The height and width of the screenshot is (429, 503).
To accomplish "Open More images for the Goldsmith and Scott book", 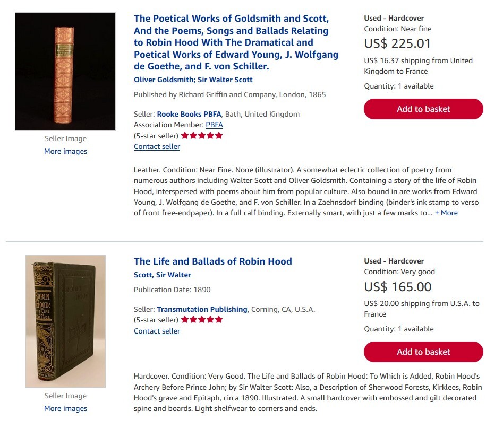I will click(65, 151).
